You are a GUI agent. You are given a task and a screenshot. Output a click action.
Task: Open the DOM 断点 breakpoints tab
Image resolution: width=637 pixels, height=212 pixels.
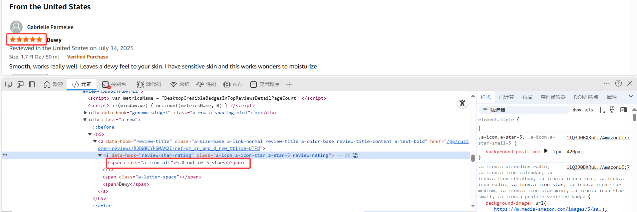click(x=586, y=97)
